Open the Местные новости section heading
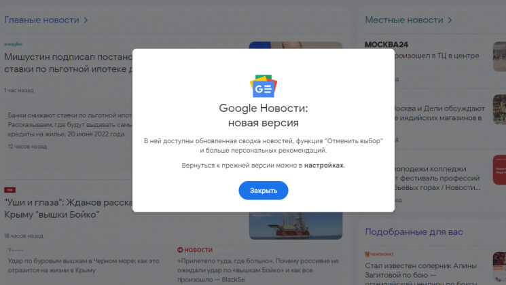This screenshot has width=506, height=285. point(404,20)
